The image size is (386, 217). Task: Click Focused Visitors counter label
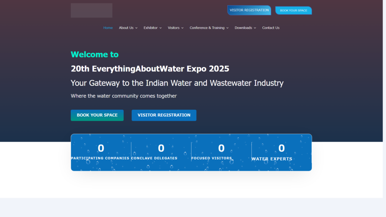[x=212, y=158]
